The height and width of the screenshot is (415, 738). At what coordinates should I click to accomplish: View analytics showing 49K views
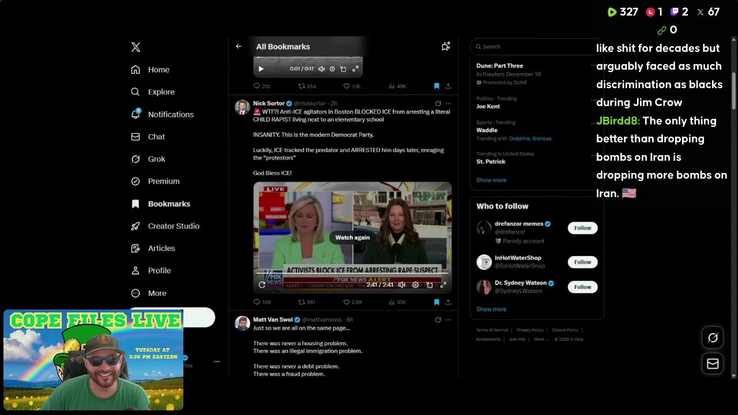tap(397, 86)
